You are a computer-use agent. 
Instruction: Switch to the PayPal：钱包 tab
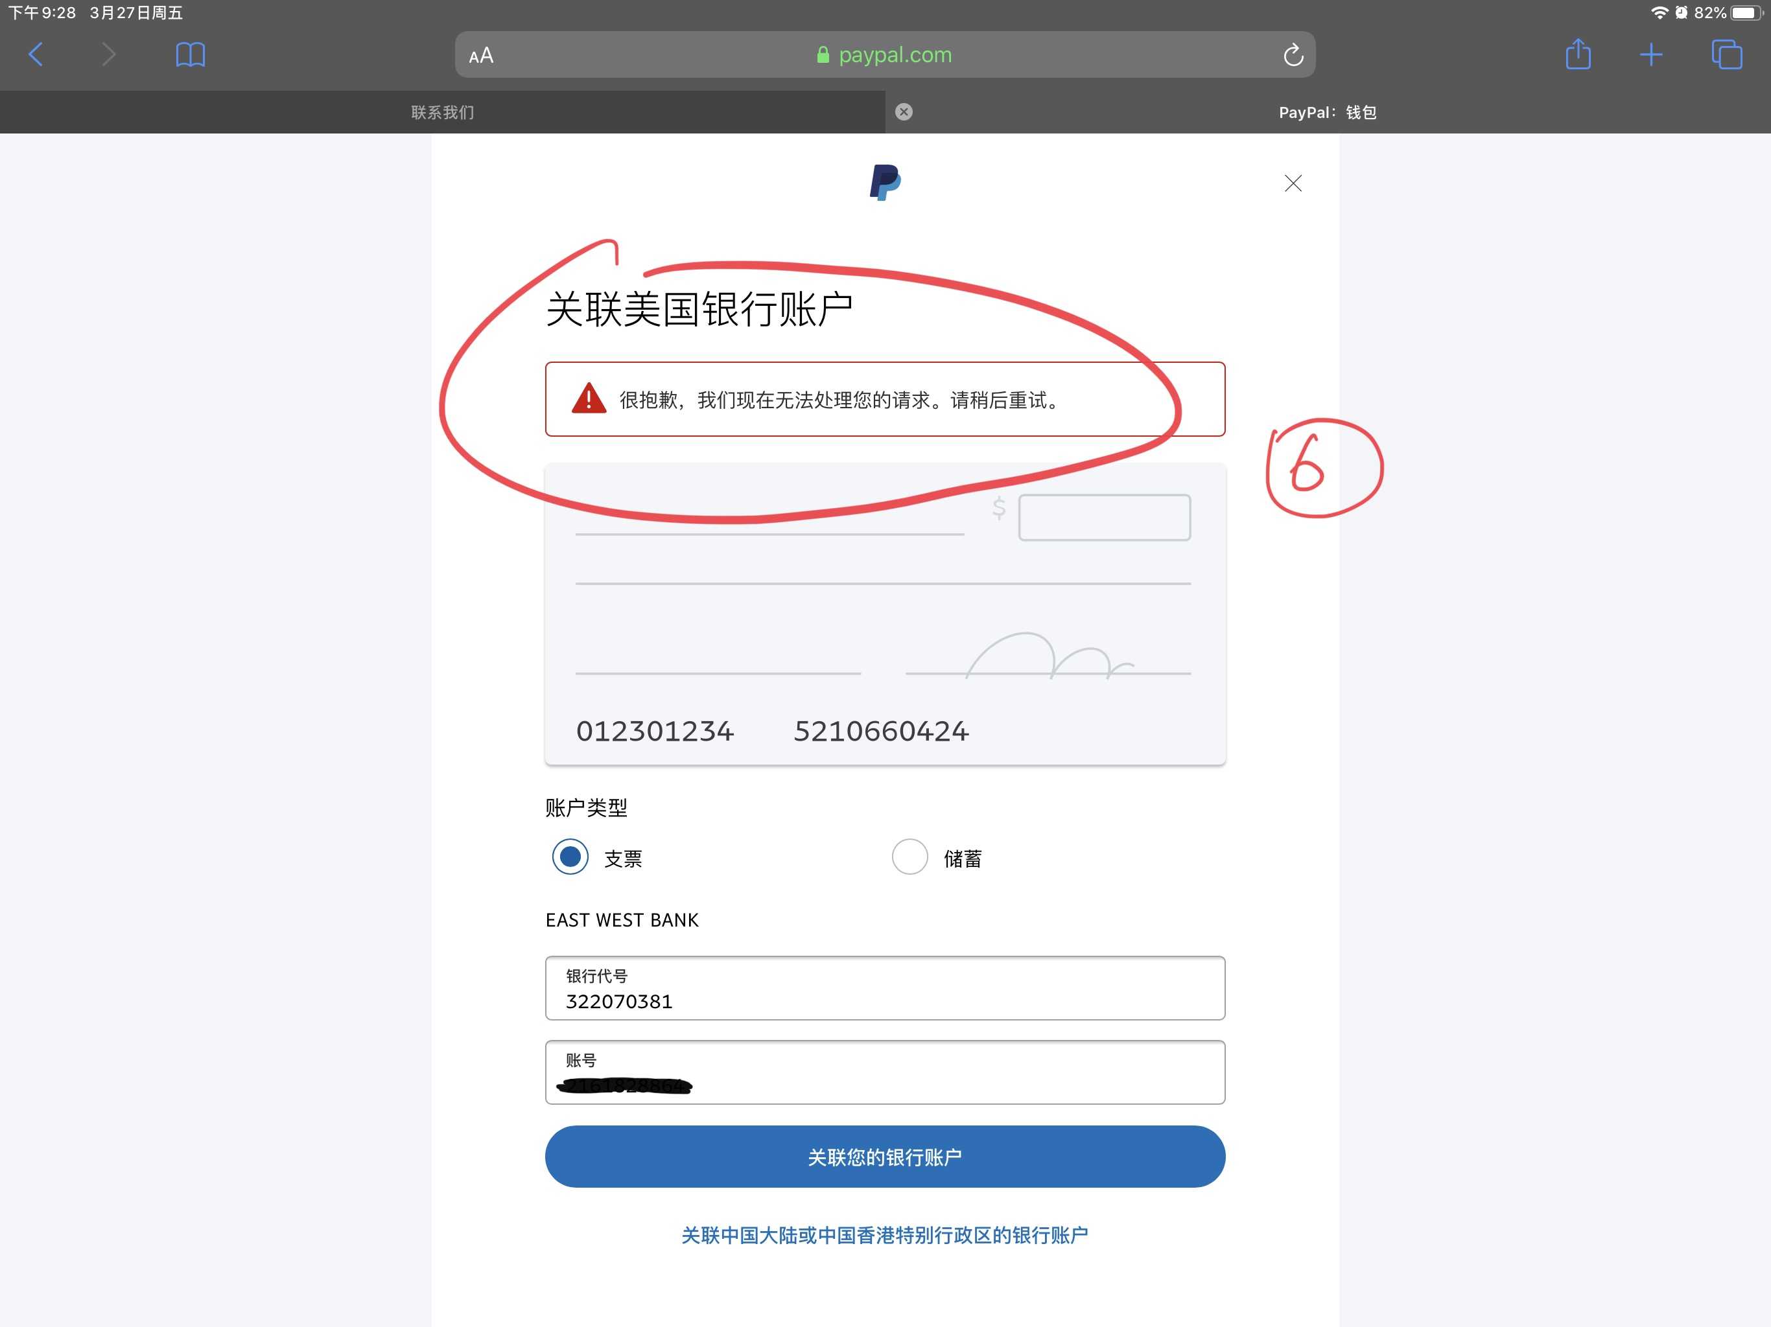coord(1328,112)
